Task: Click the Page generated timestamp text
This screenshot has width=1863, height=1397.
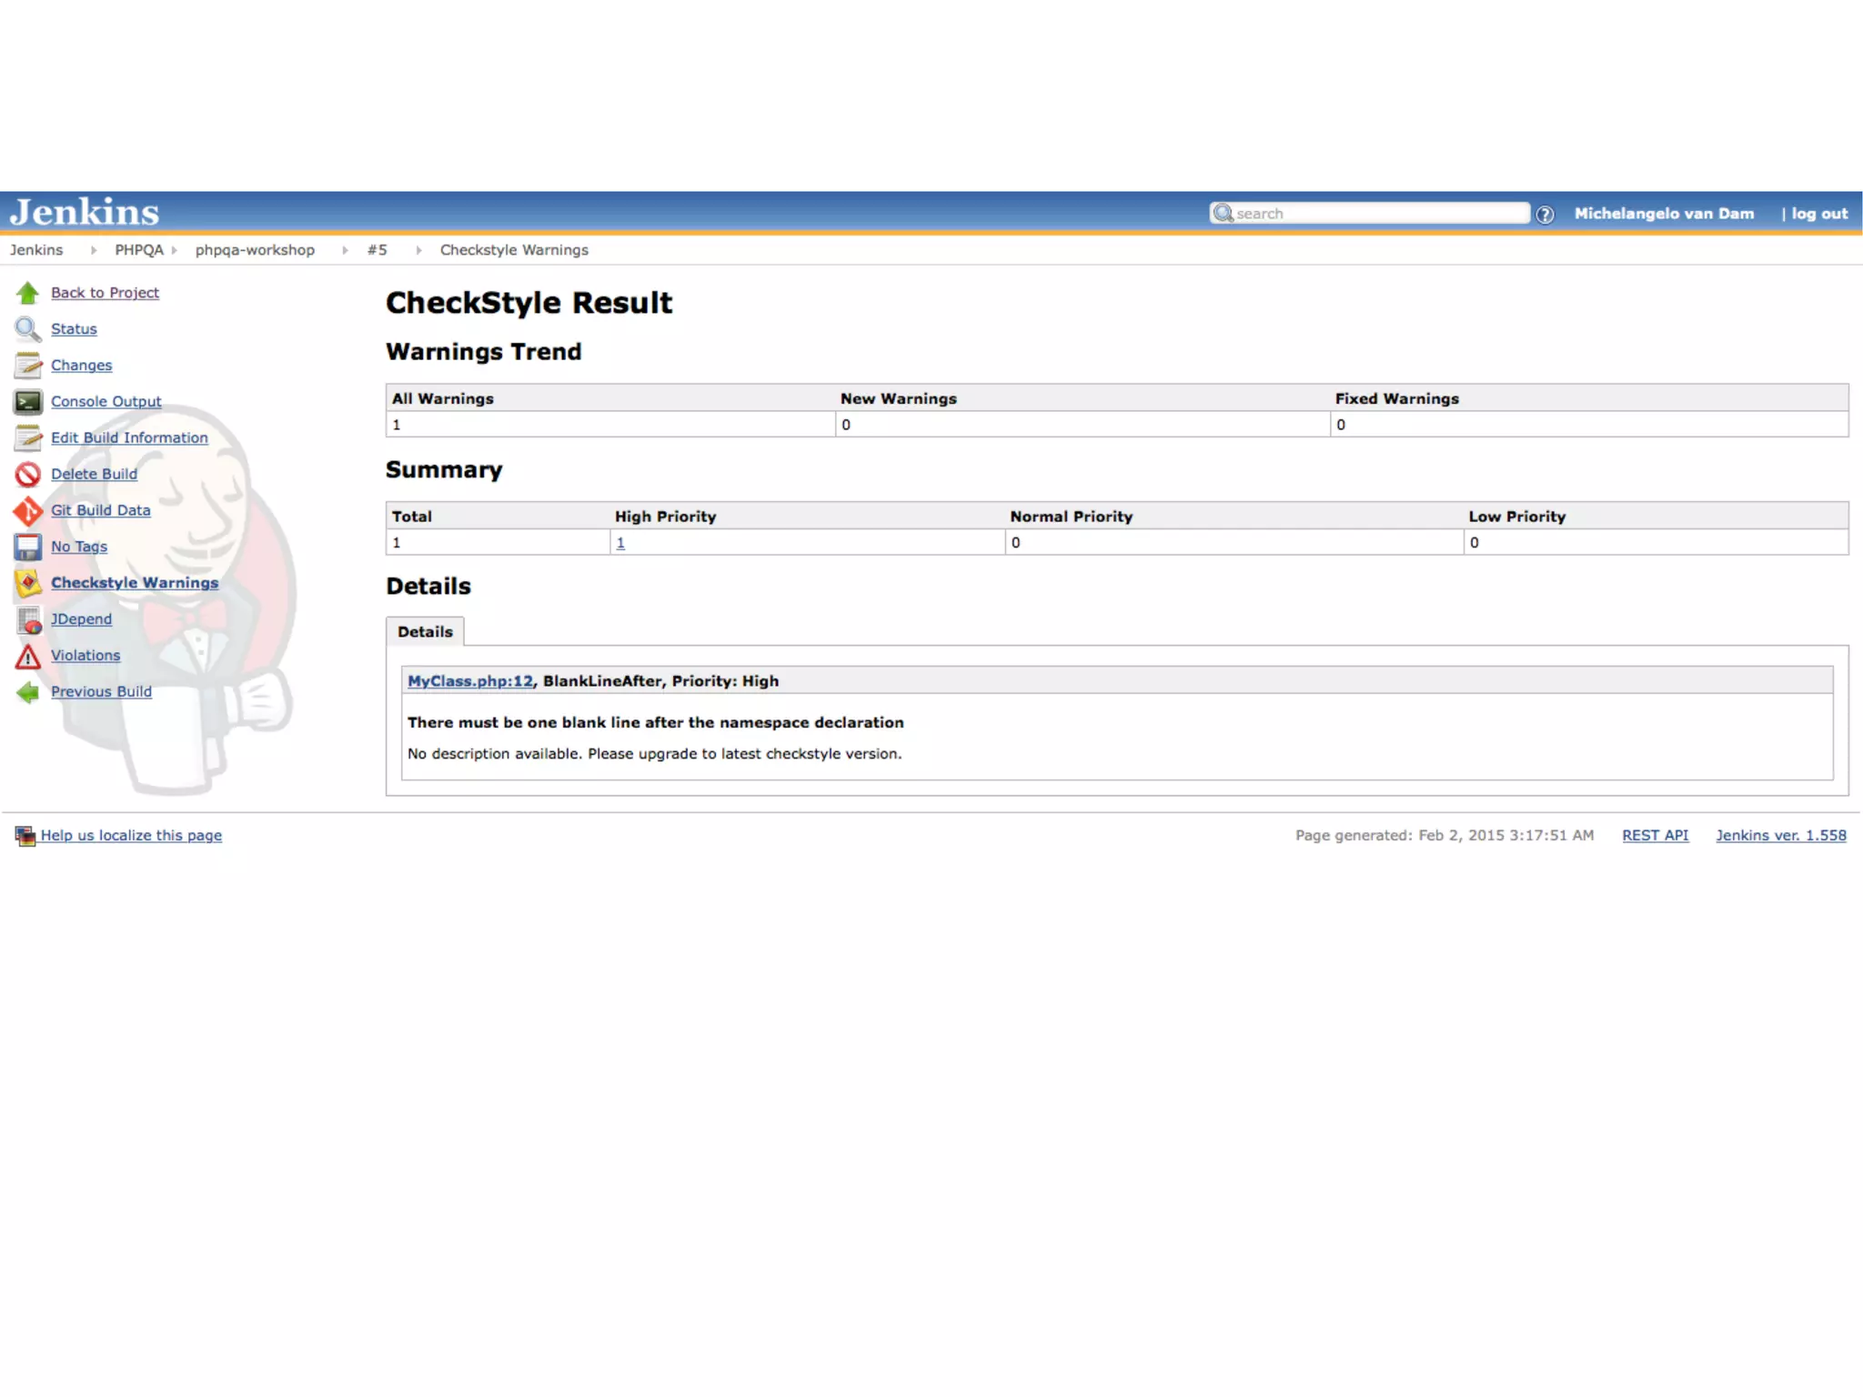Action: (x=1445, y=836)
